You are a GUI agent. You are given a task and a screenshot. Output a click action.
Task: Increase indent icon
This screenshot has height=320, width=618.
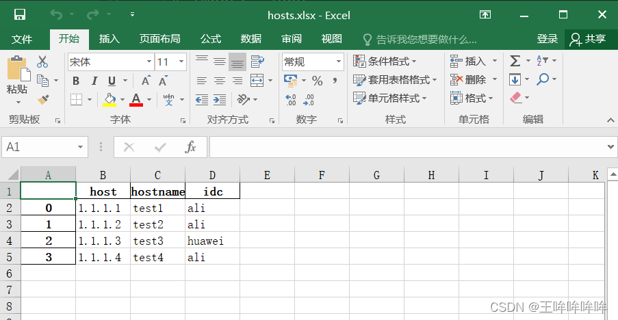point(220,100)
